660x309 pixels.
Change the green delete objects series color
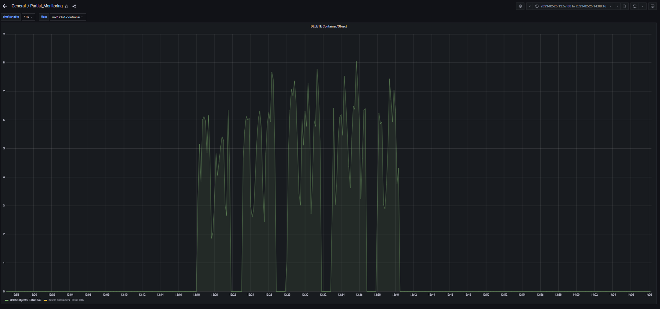pyautogui.click(x=7, y=300)
